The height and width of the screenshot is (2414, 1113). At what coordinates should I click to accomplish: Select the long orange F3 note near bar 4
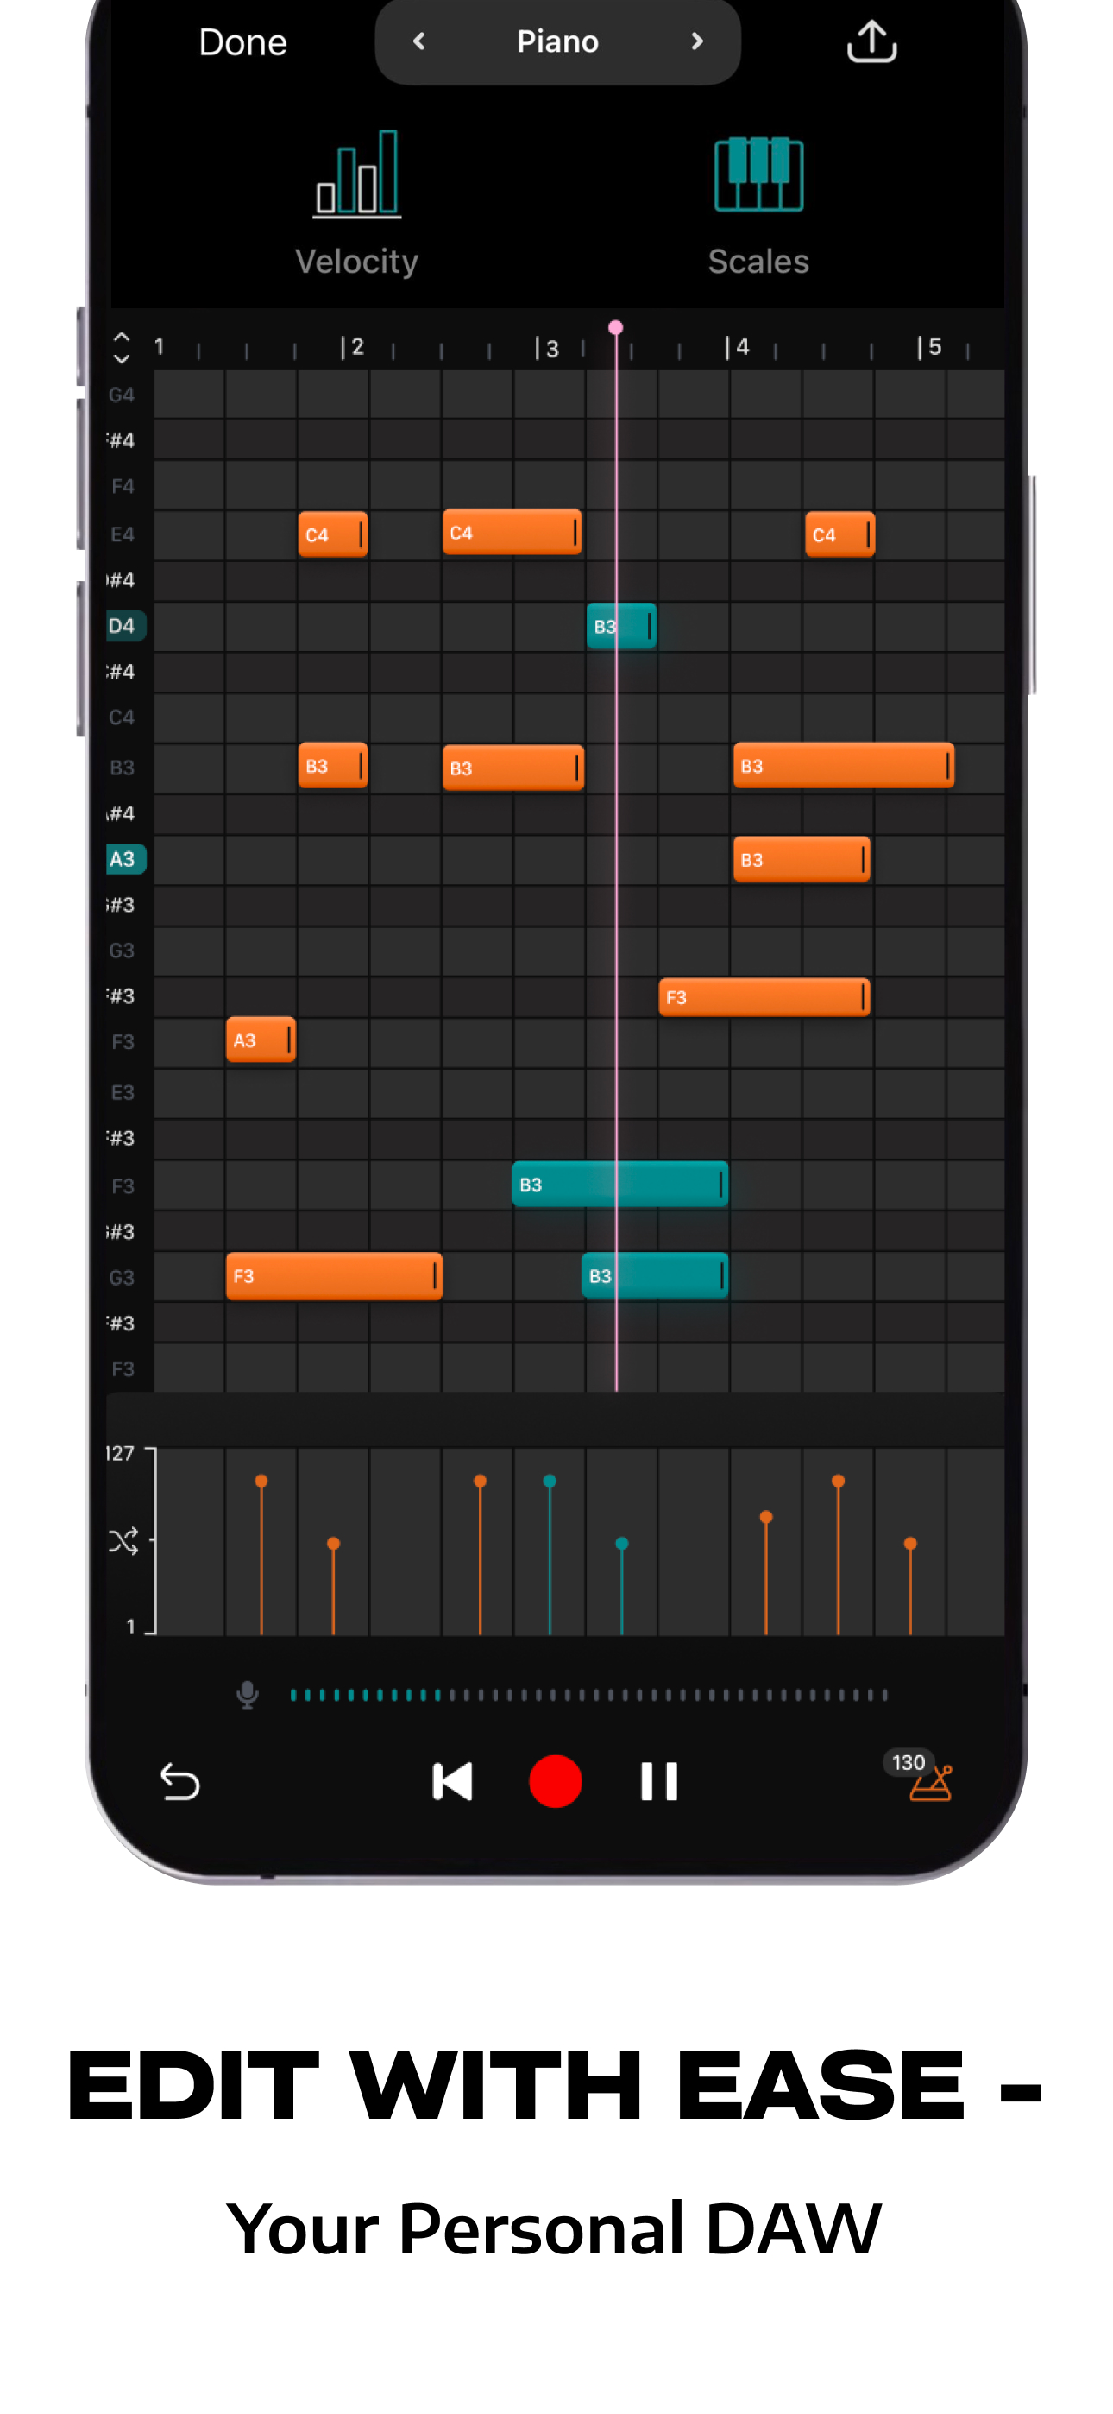click(x=764, y=998)
